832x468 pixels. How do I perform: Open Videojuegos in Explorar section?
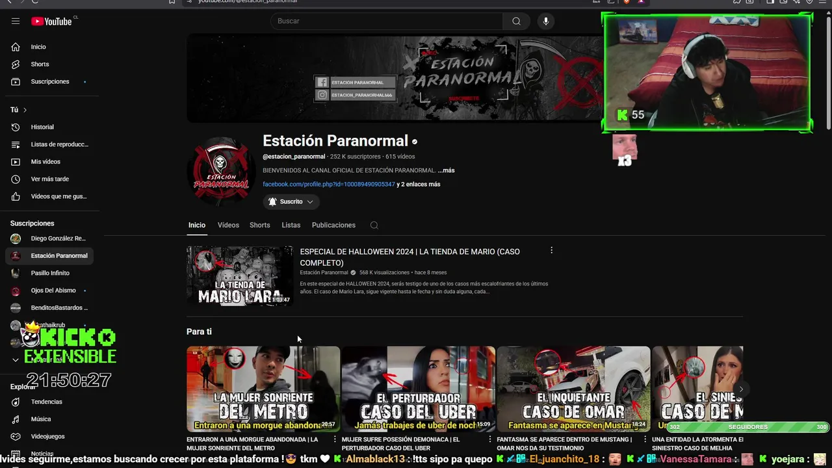tap(49, 436)
